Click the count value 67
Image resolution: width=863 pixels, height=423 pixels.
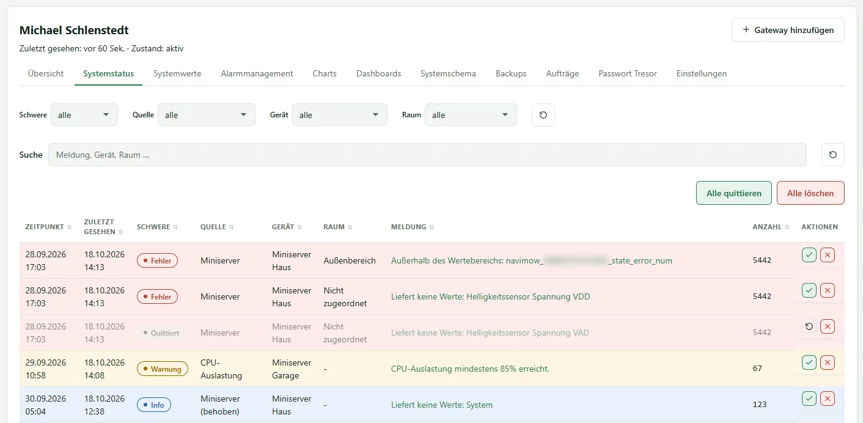click(x=757, y=369)
